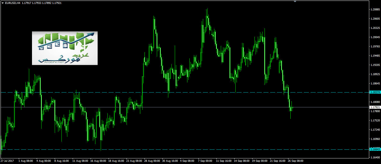The width and height of the screenshot is (381, 164).
Task: Click the 1.17240 price axis label
Action: pyautogui.click(x=375, y=130)
